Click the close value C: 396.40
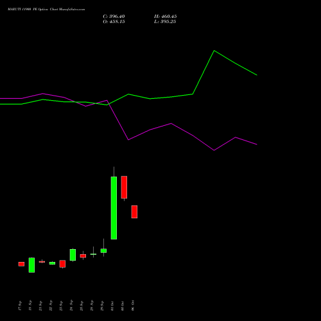The image size is (321, 321). click(x=114, y=17)
